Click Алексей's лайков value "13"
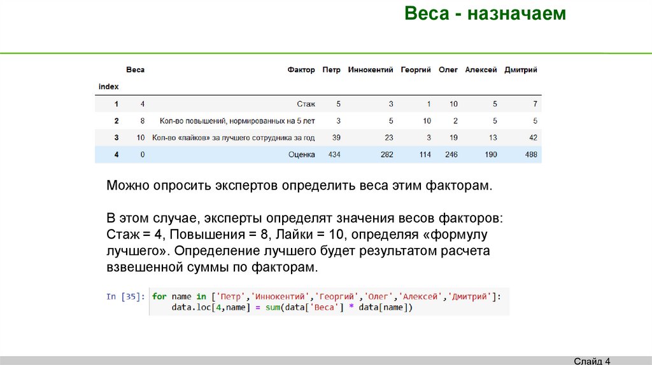 click(493, 137)
